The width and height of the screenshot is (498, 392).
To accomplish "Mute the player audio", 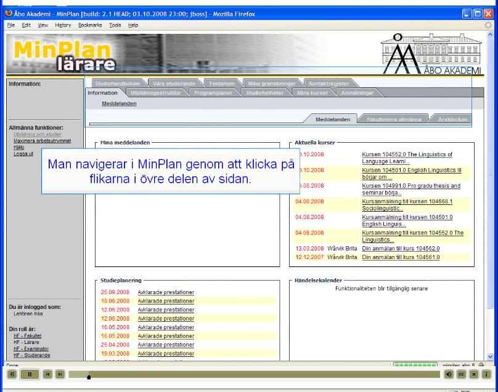I will click(x=449, y=375).
